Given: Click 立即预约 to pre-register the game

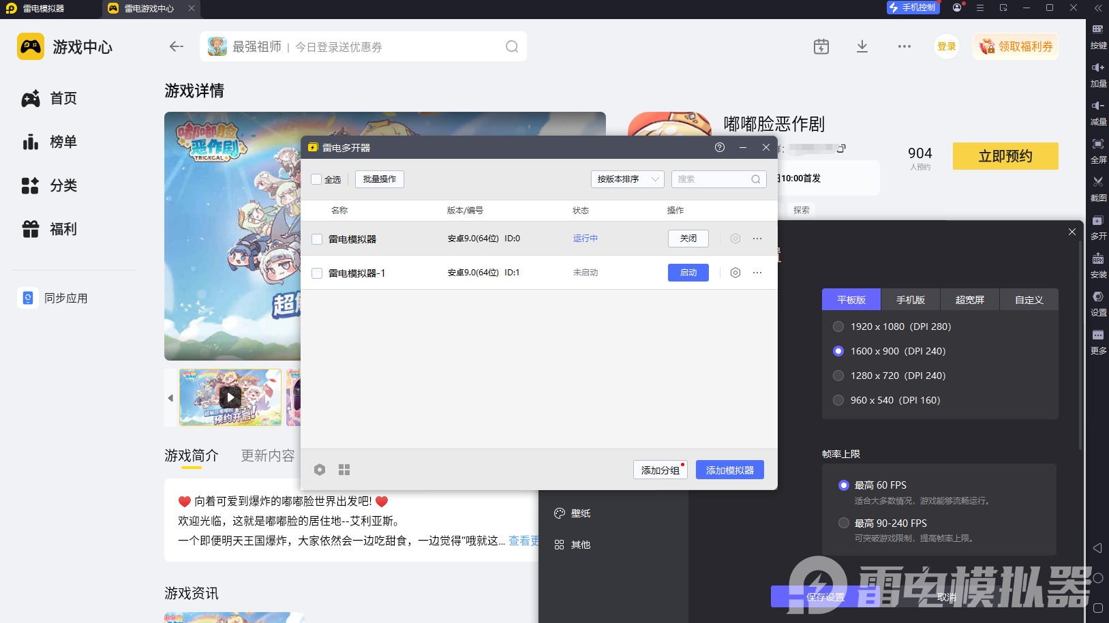Looking at the screenshot, I should pos(1005,156).
